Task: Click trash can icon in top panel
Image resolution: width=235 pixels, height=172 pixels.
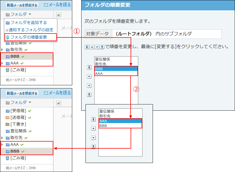Action: [x=8, y=70]
